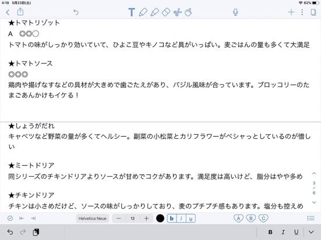Viewport: 321px width, 240px height.
Task: Decrease font size with minus button
Action: coord(119,218)
